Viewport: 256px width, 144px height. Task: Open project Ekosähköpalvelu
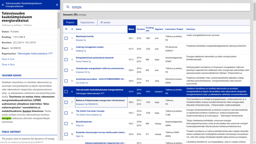point(84,122)
